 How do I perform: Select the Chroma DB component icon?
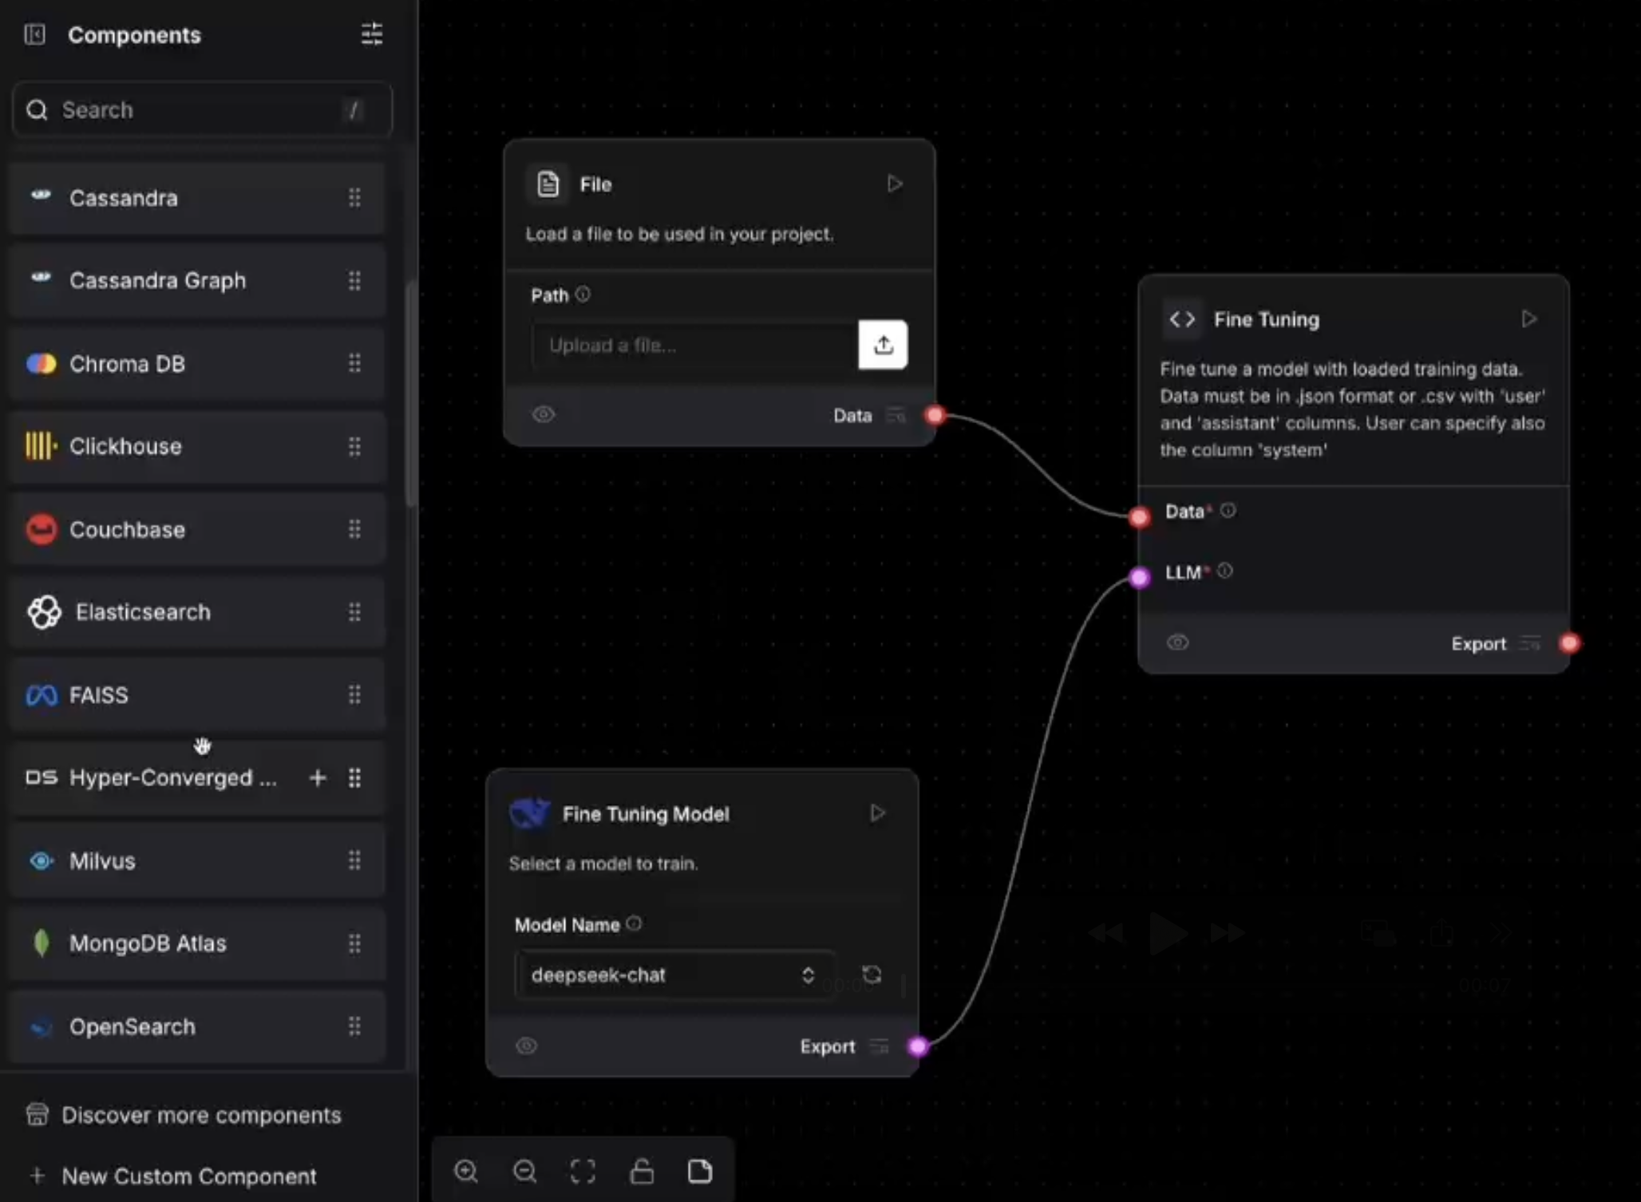42,364
